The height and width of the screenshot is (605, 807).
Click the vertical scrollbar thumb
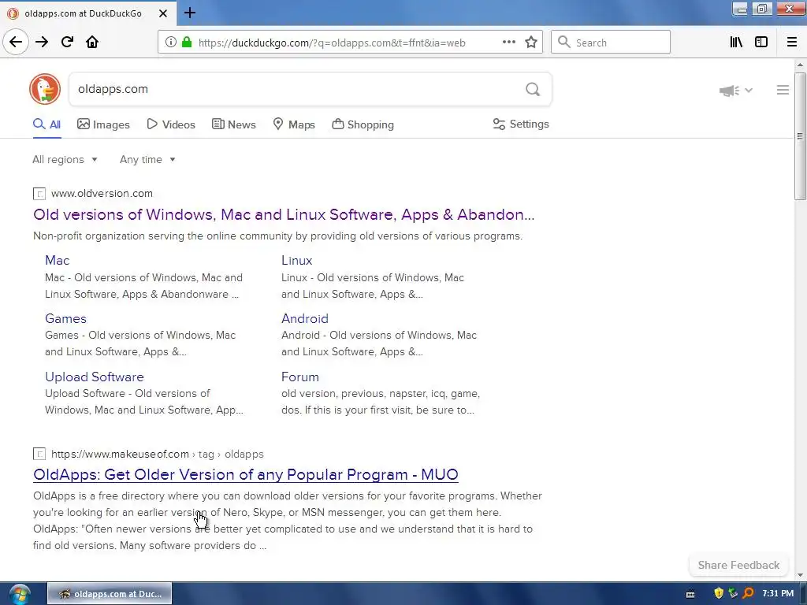800,135
